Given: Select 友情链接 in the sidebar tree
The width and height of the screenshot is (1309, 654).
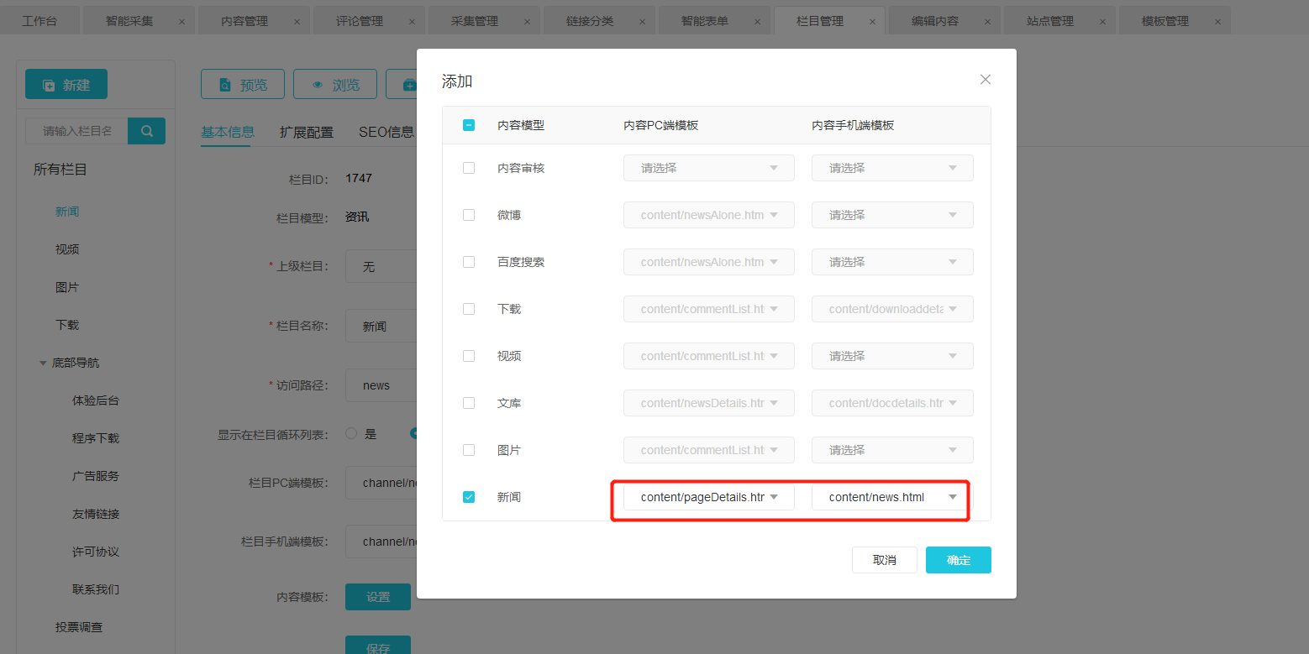Looking at the screenshot, I should tap(96, 514).
